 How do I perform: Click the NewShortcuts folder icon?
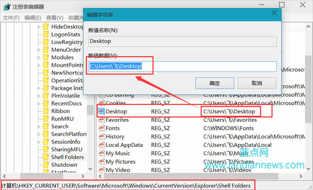coord(46,73)
